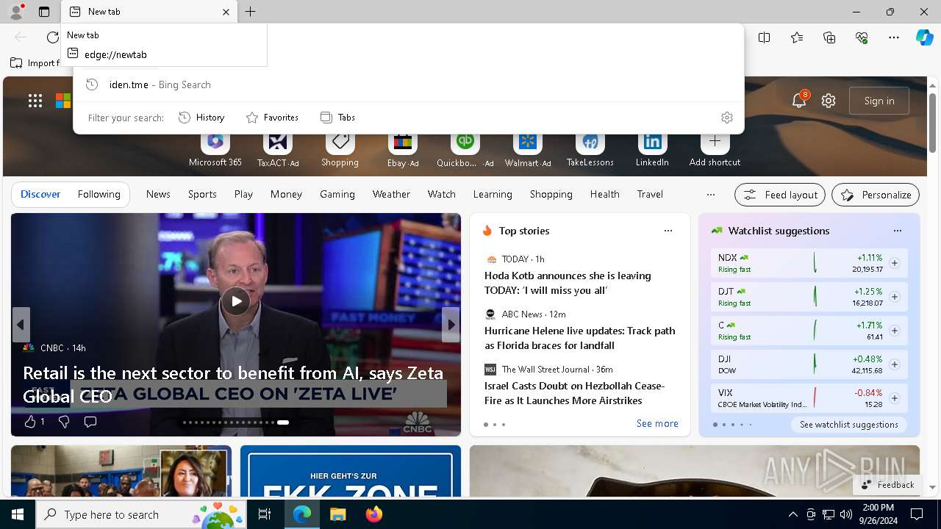Open Watchlist suggestions options menu
Image resolution: width=941 pixels, height=529 pixels.
tap(898, 231)
